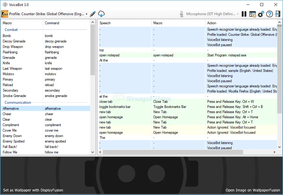Click 'Profile loaded: sample' log entry
The height and width of the screenshot is (195, 283).
point(240,71)
